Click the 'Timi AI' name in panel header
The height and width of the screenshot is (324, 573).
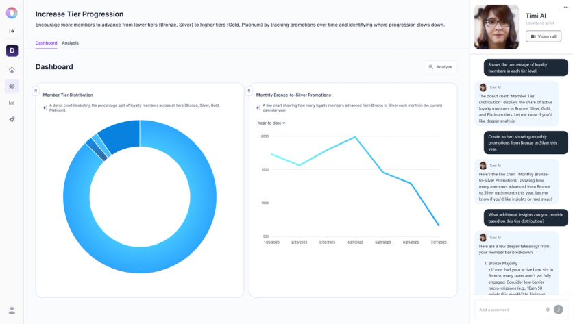[x=536, y=16]
